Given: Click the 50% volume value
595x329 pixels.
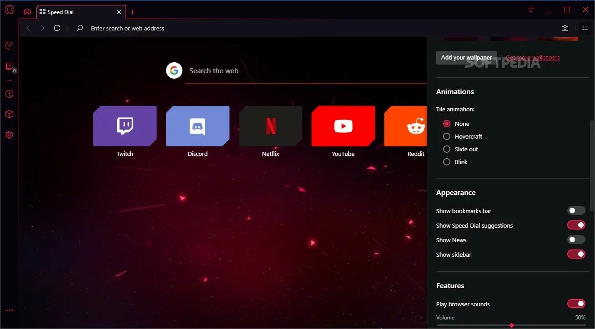Looking at the screenshot, I should [x=580, y=318].
